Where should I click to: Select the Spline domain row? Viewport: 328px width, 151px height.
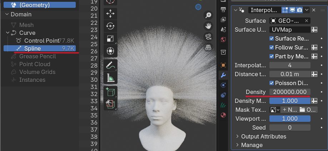(x=39, y=48)
